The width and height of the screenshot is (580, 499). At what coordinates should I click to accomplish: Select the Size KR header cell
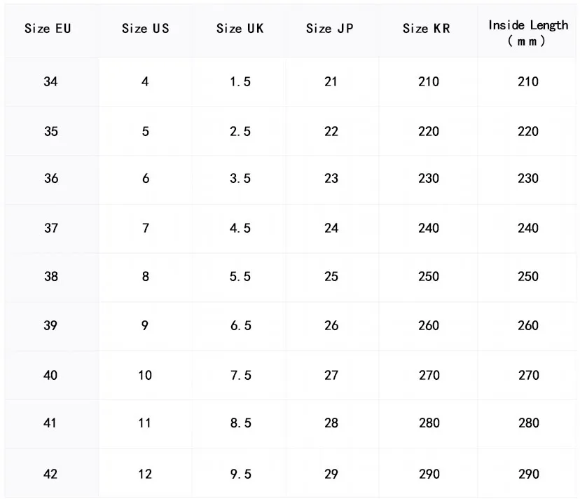point(427,29)
